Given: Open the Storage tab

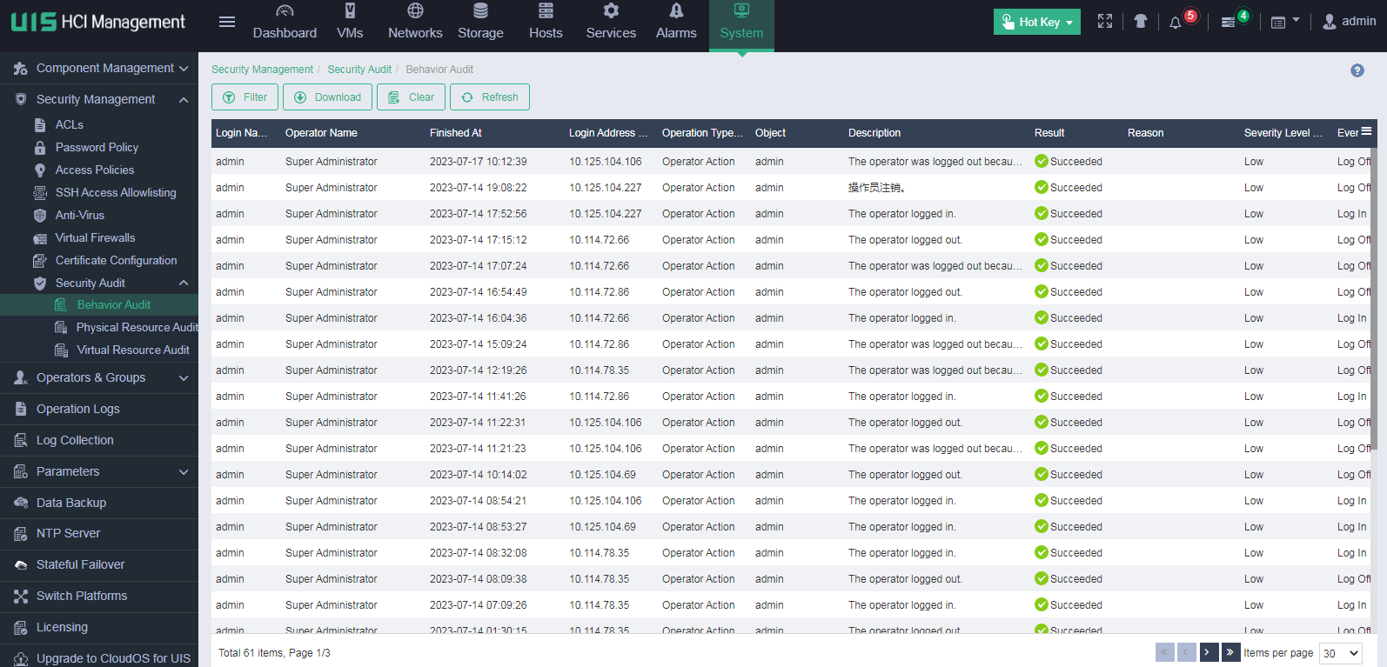Looking at the screenshot, I should click(480, 23).
